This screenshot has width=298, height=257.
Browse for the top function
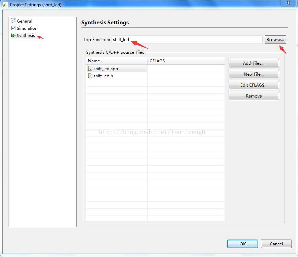[x=275, y=40]
